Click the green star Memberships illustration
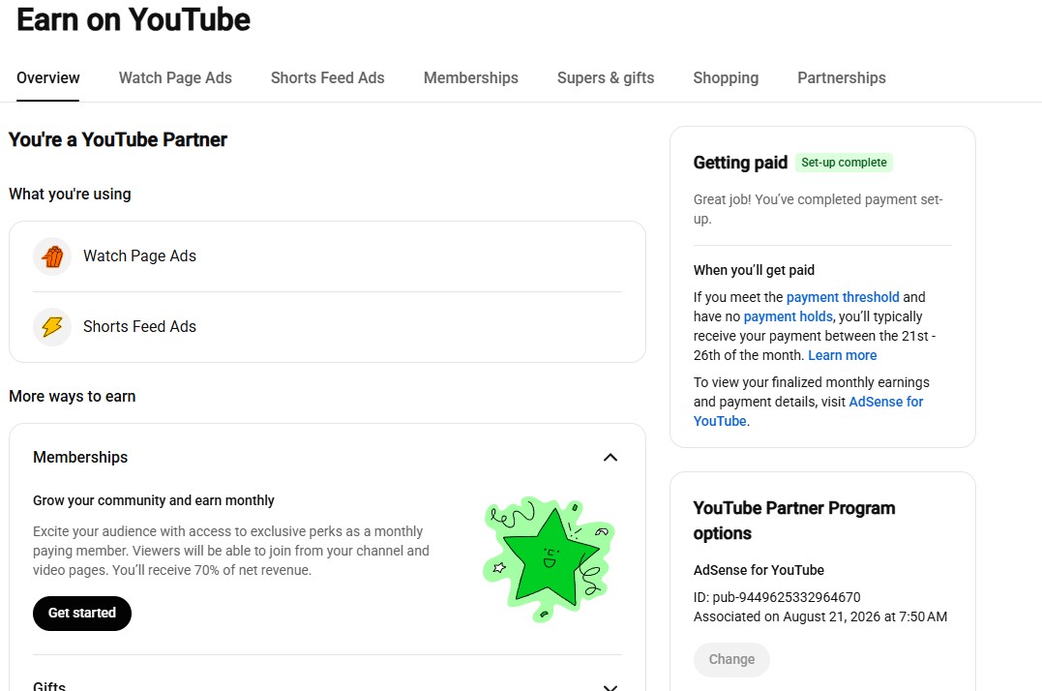 549,559
